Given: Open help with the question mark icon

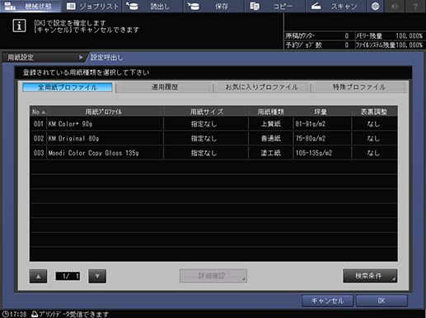Looking at the screenshot, I should (415, 6).
